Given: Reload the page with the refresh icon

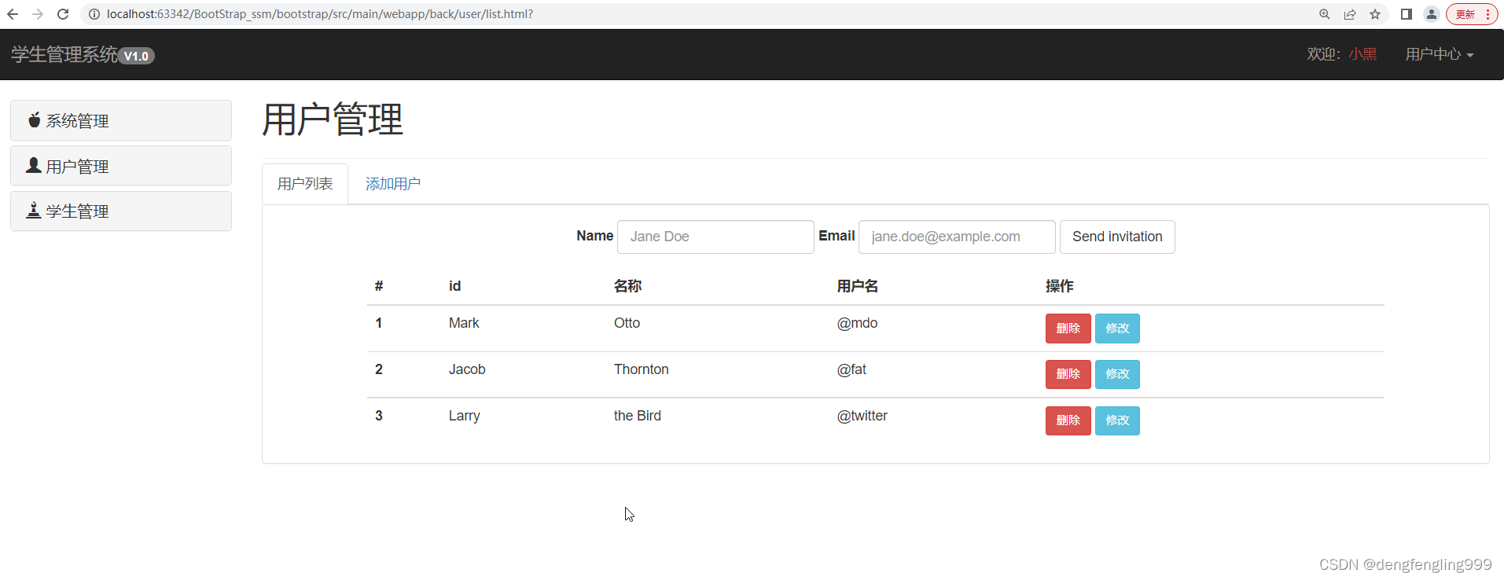Looking at the screenshot, I should (63, 14).
